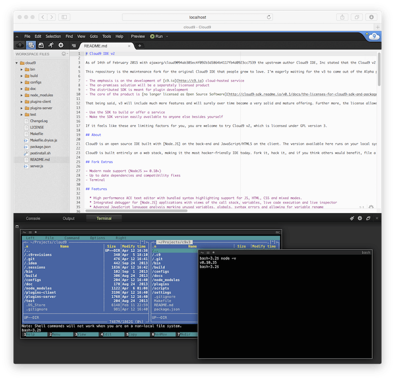Open the View menu

coord(81,36)
